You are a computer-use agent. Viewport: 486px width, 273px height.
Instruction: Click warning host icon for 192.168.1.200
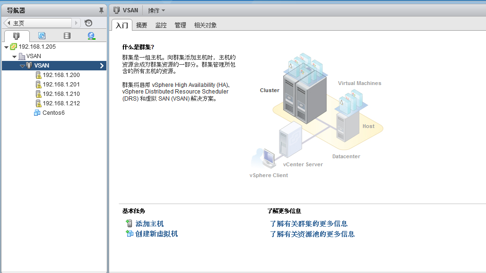click(x=38, y=75)
